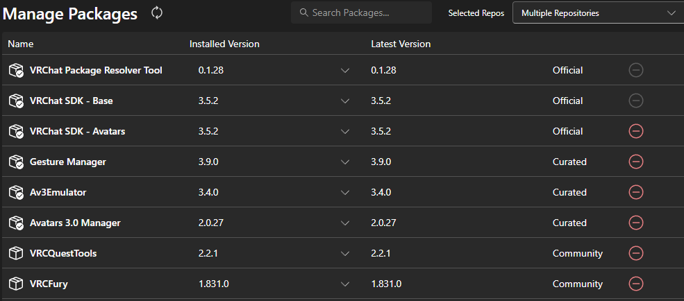Click the VRCFury package box icon

pos(16,284)
